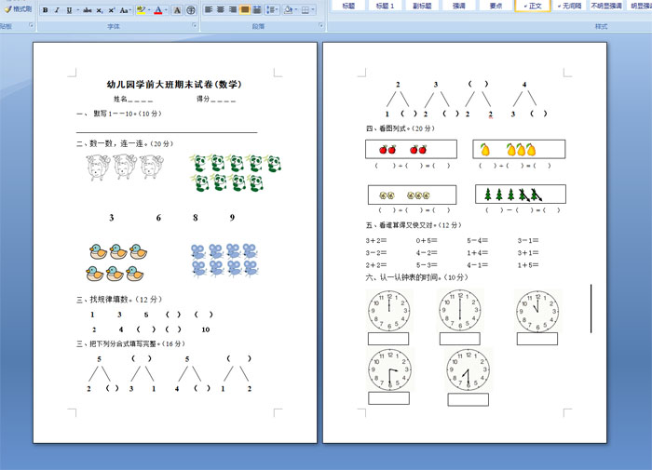This screenshot has width=652, height=470.
Task: Apply the 标题 style
Action: 349,6
